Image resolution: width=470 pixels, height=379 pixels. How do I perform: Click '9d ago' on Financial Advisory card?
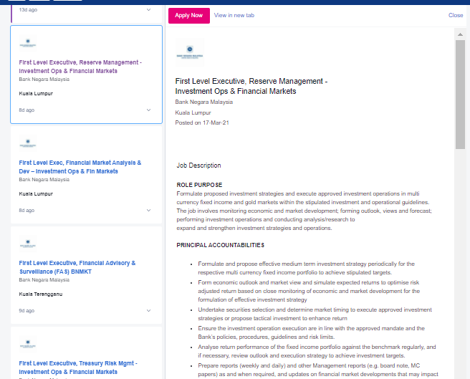27,311
